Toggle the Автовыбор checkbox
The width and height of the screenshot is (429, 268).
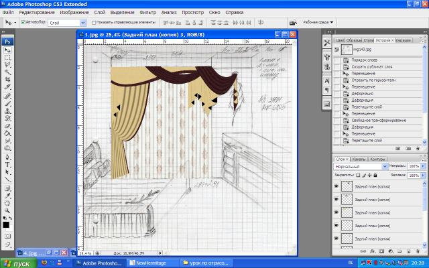(x=23, y=22)
